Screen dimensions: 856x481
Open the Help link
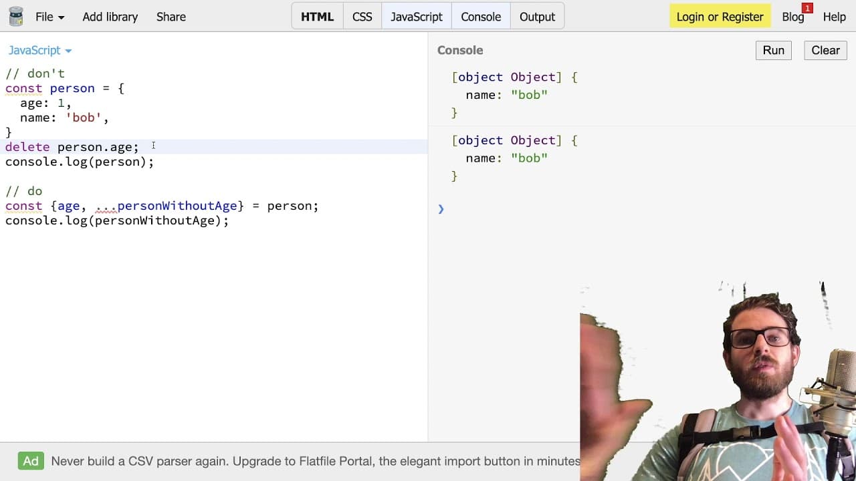(x=835, y=17)
